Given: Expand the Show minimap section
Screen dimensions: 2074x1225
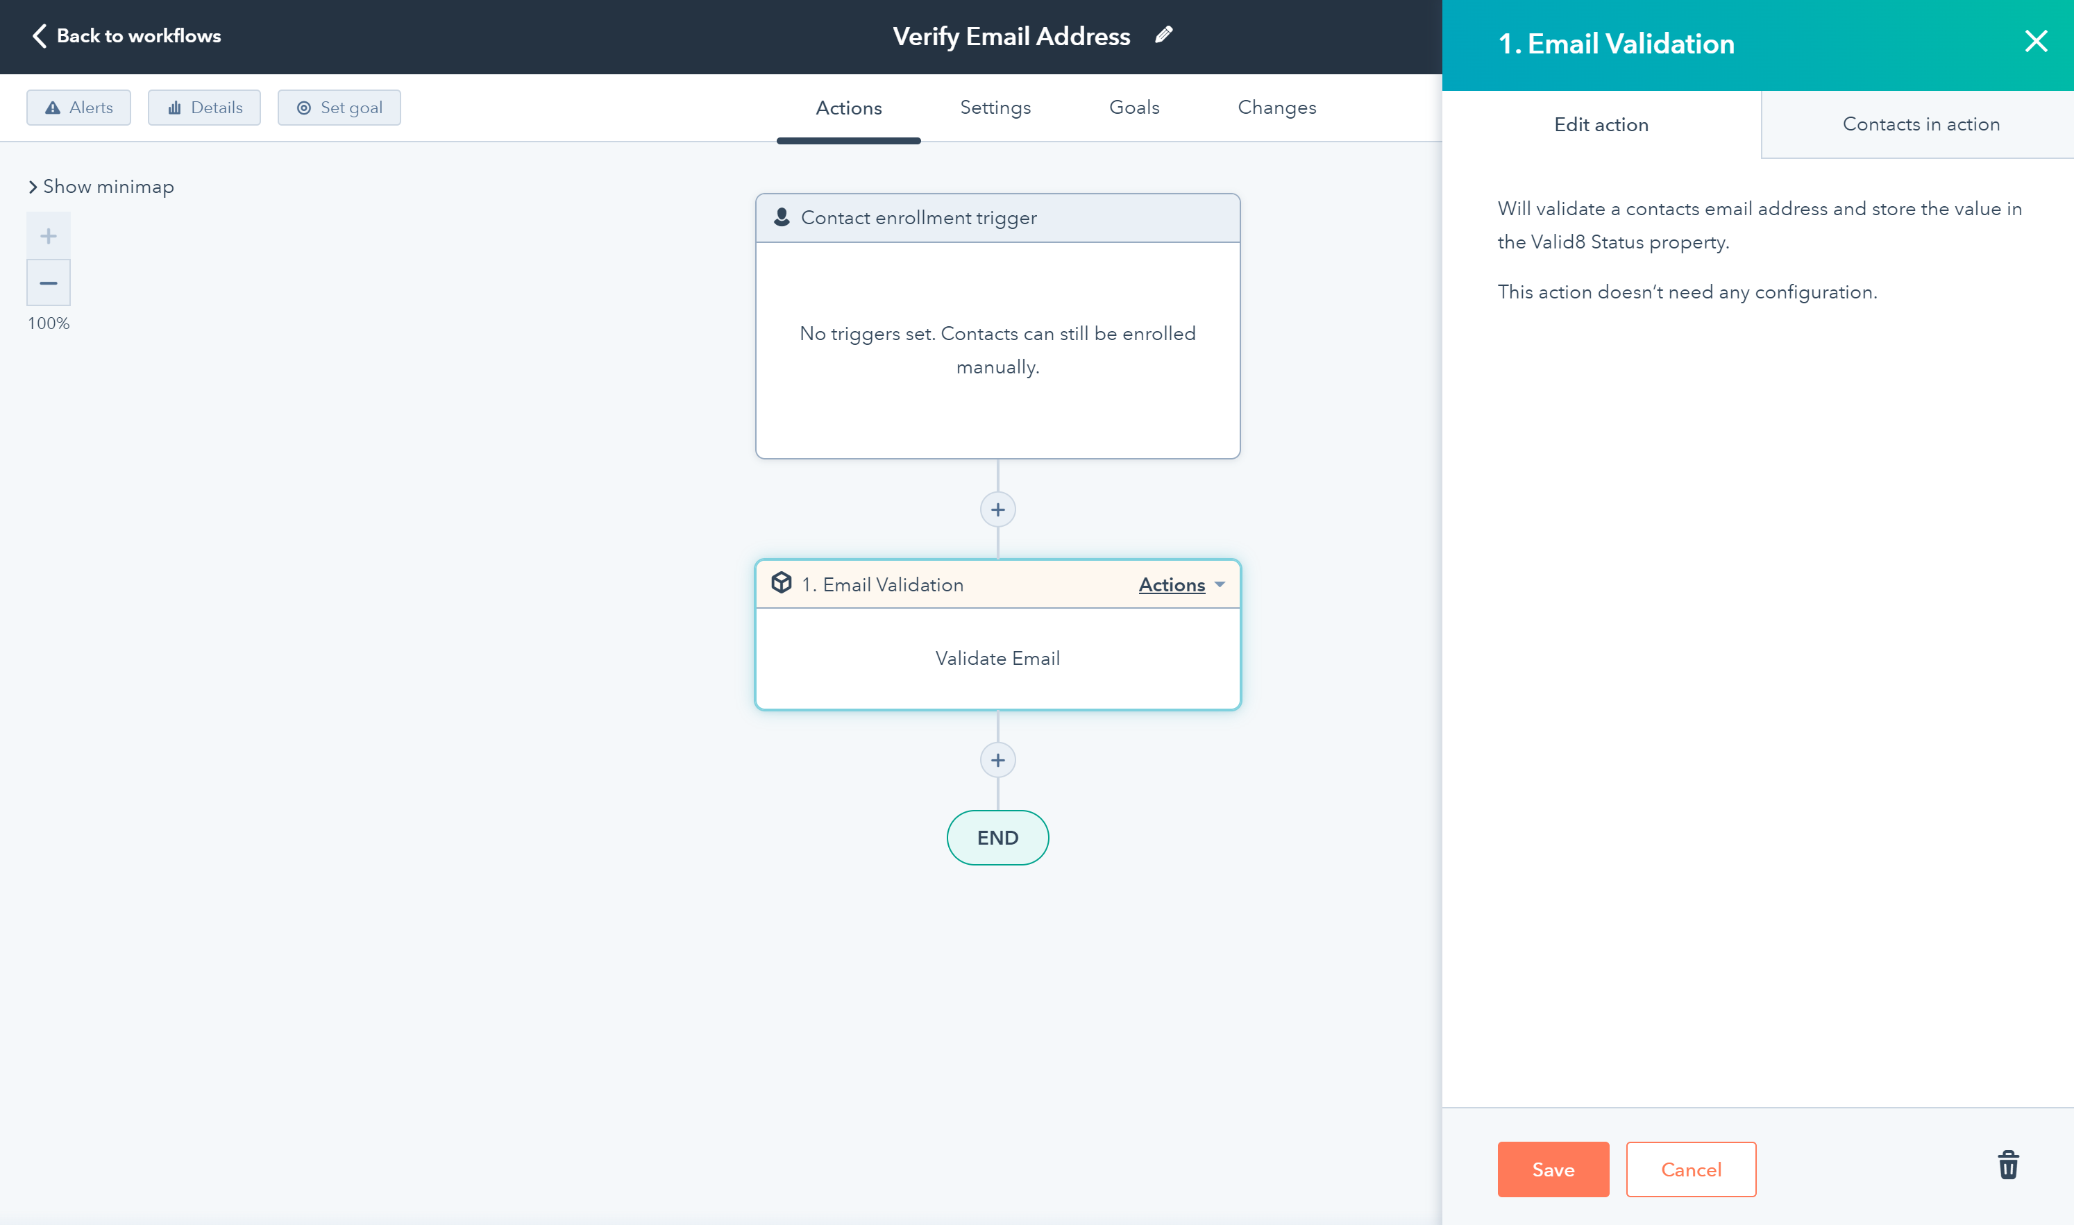Looking at the screenshot, I should point(101,187).
